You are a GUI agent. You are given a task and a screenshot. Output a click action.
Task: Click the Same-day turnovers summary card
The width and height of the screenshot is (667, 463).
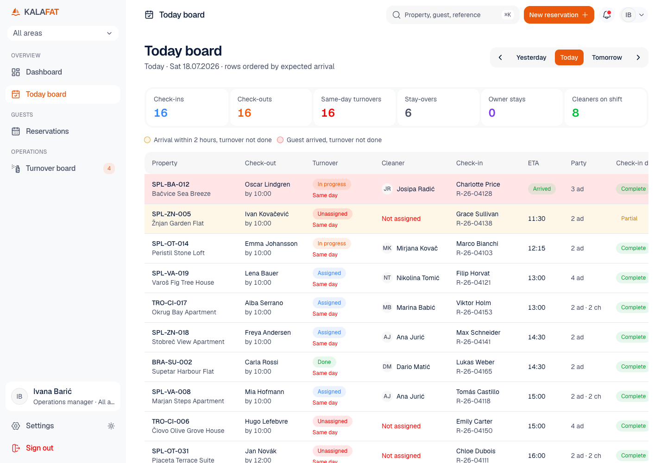pos(354,107)
